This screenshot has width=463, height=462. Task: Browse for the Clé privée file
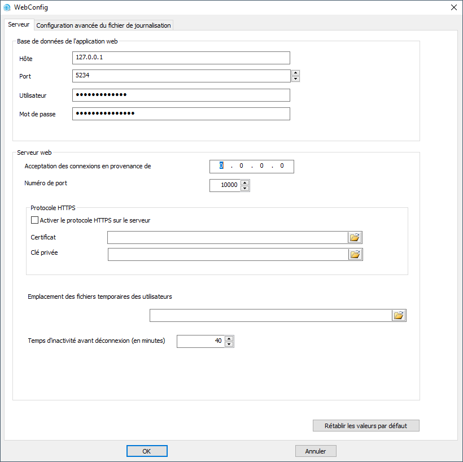pyautogui.click(x=355, y=255)
